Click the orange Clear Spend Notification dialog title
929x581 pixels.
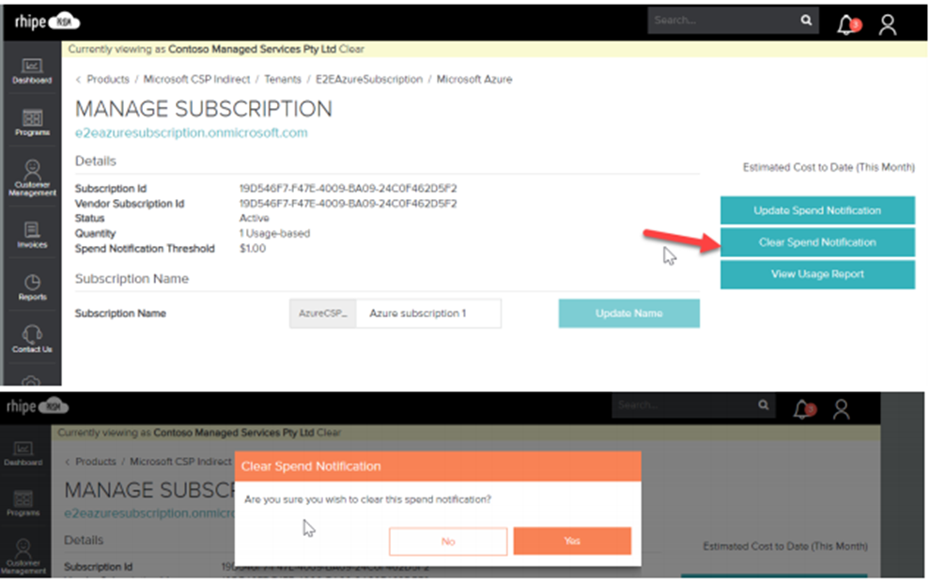(x=311, y=466)
